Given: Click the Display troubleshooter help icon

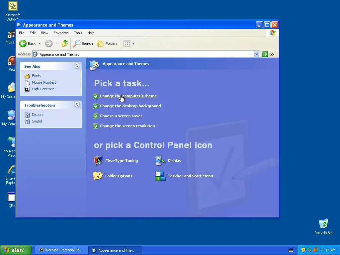Looking at the screenshot, I should click(27, 115).
